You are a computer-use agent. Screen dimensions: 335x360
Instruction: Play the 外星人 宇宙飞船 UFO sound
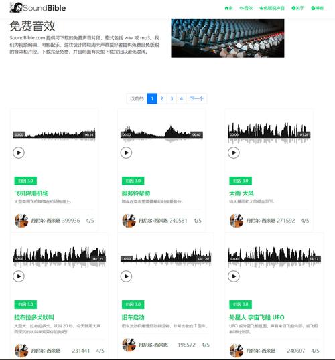(234, 276)
